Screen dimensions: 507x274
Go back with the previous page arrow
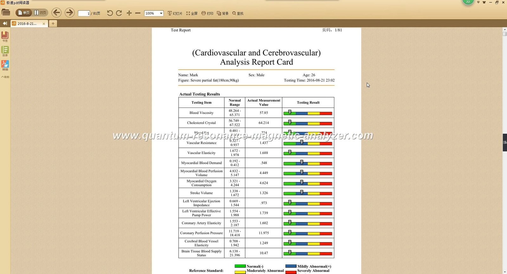(x=56, y=13)
